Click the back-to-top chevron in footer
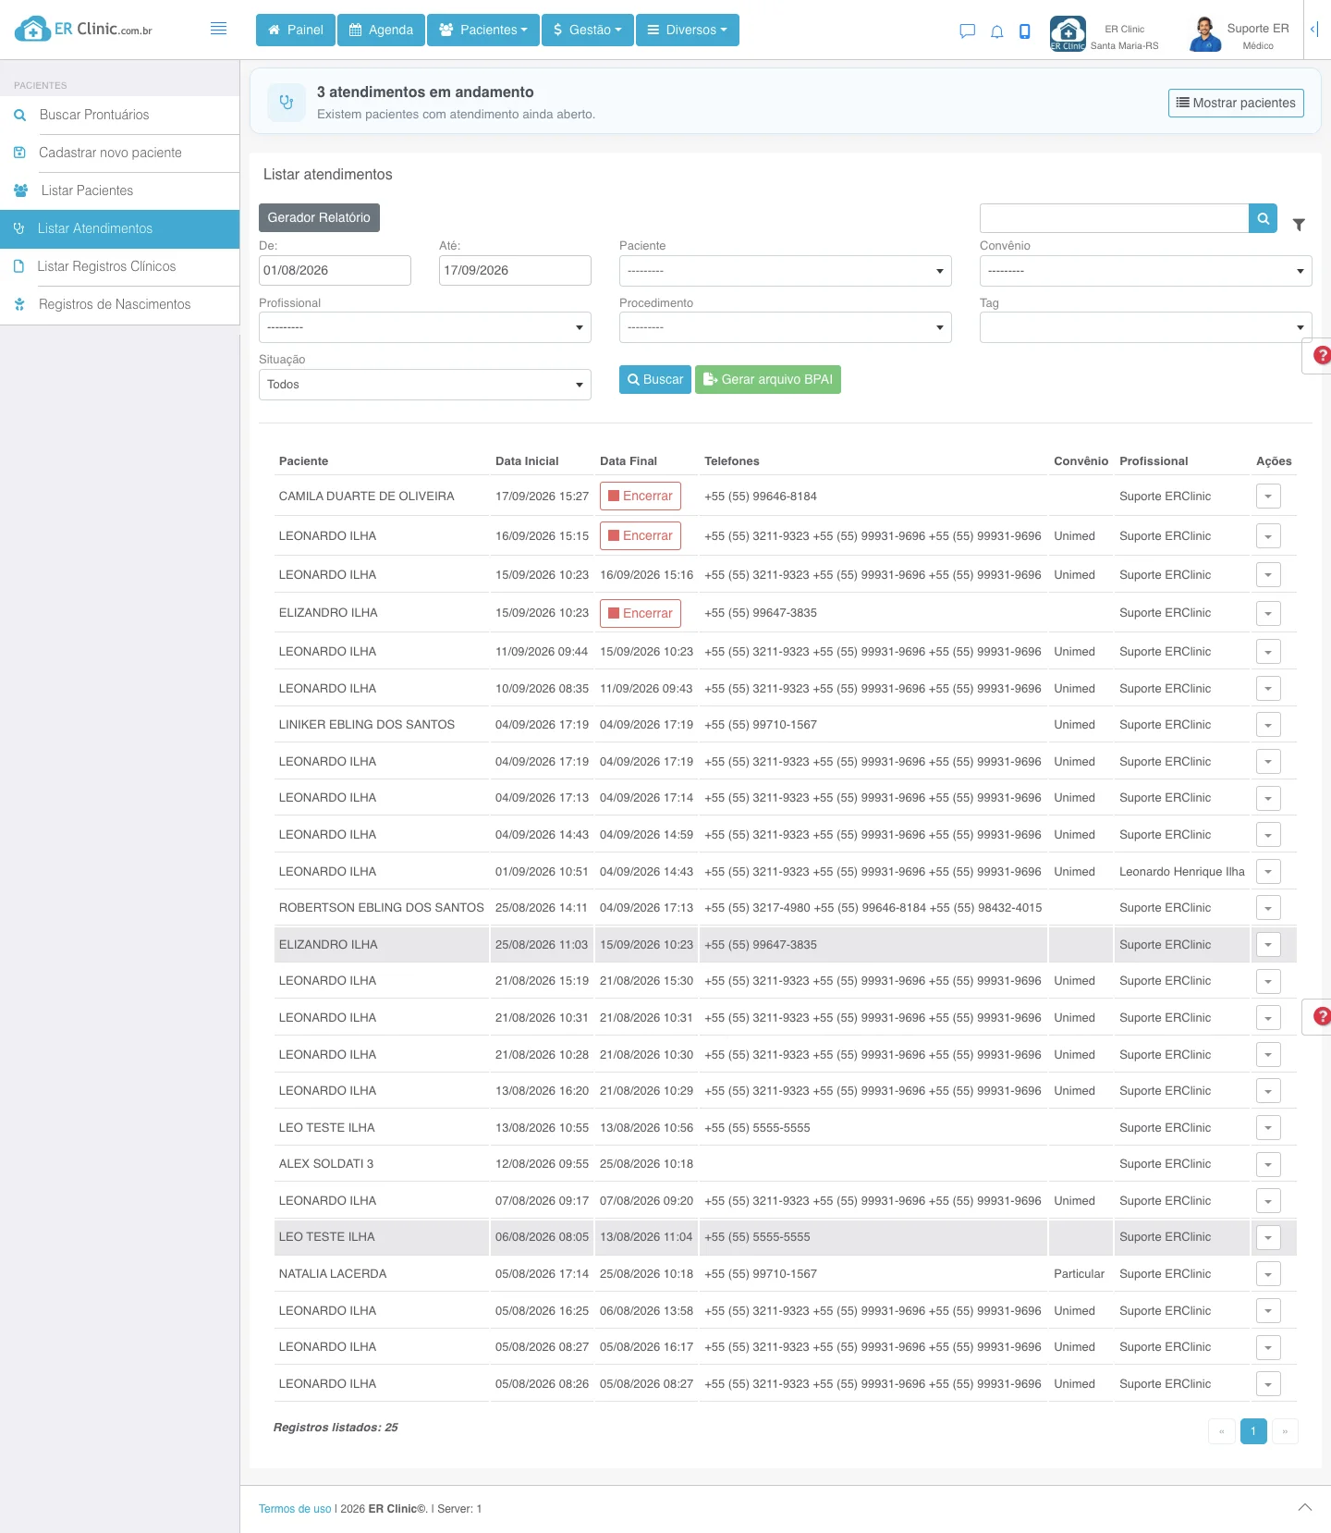Screen dimensions: 1331x1533 pos(1305,1507)
